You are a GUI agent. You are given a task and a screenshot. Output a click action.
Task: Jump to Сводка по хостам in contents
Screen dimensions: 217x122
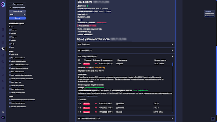209,16
